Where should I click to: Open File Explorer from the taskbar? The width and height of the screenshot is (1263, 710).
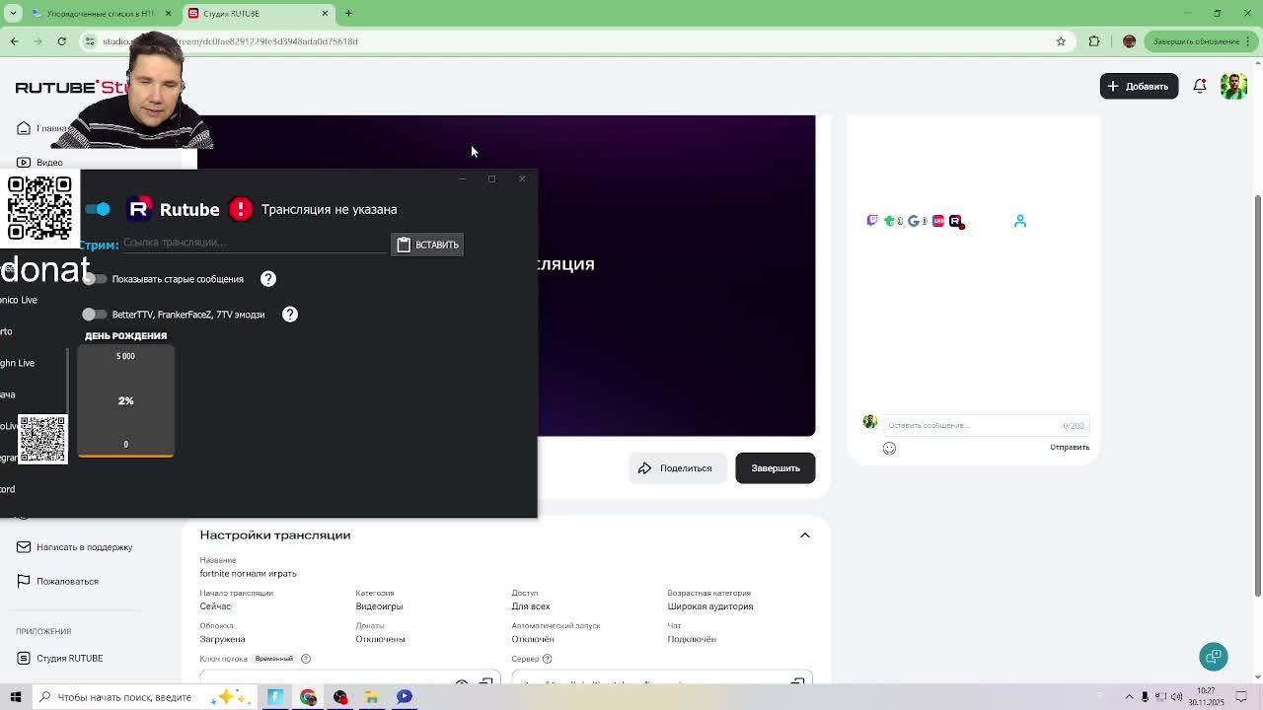372,697
